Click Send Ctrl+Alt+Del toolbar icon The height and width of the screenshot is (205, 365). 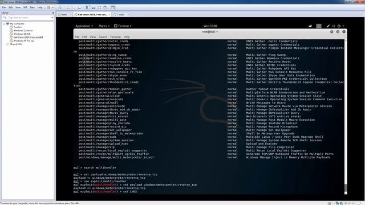pos(60,7)
